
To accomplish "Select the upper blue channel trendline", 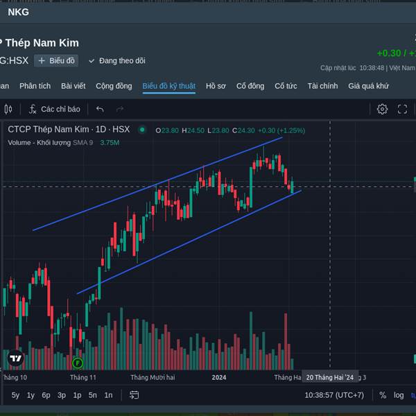I will click(x=157, y=184).
